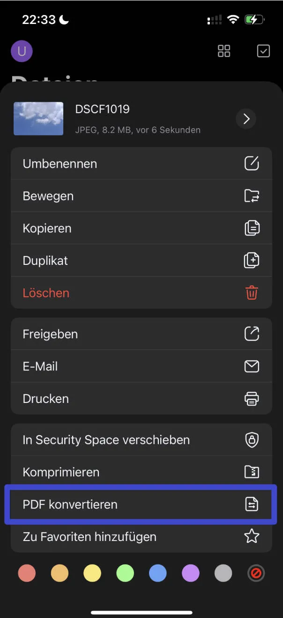Select the grid view icon
Image resolution: width=283 pixels, height=618 pixels.
point(223,51)
